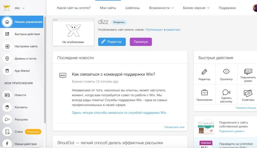Click the App Market sidebar icon
This screenshot has height=148, width=257.
[7, 71]
